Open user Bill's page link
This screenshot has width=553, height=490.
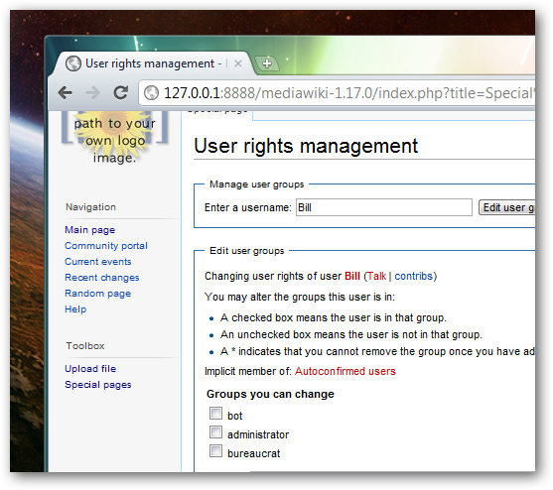[352, 276]
